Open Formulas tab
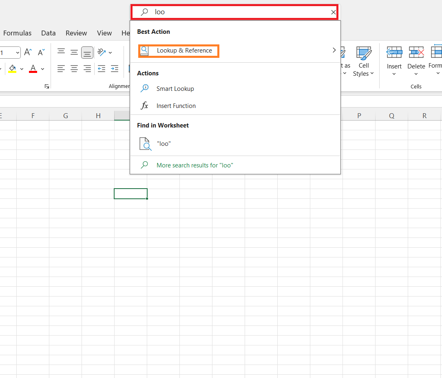 pyautogui.click(x=17, y=33)
